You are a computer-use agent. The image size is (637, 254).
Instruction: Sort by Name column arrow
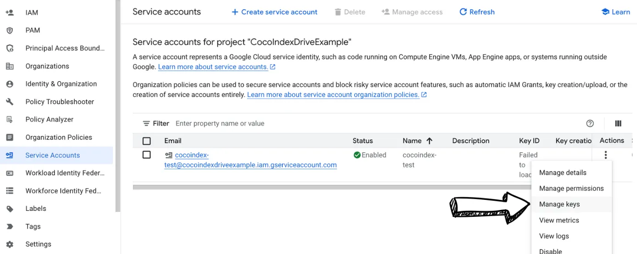430,141
